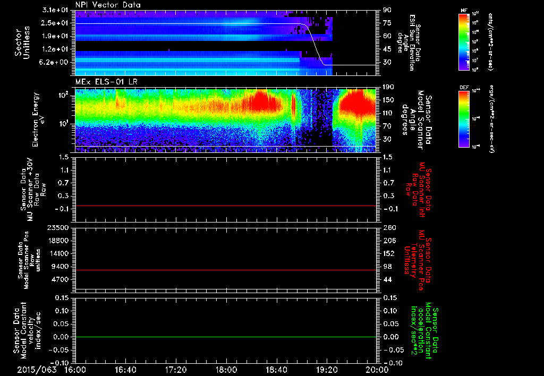Click the 'MU Scanner +30V Raw Data' axis label
The width and height of the screenshot is (544, 376).
click(33, 190)
